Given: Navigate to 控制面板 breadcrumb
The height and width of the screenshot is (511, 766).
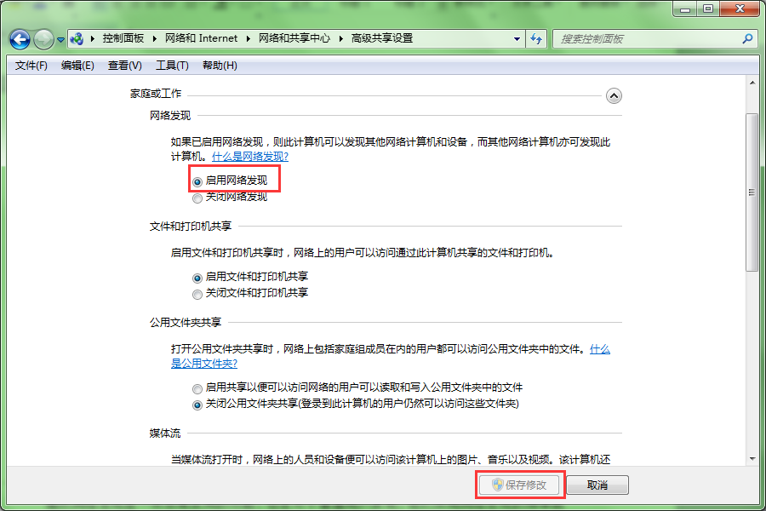Looking at the screenshot, I should point(123,38).
